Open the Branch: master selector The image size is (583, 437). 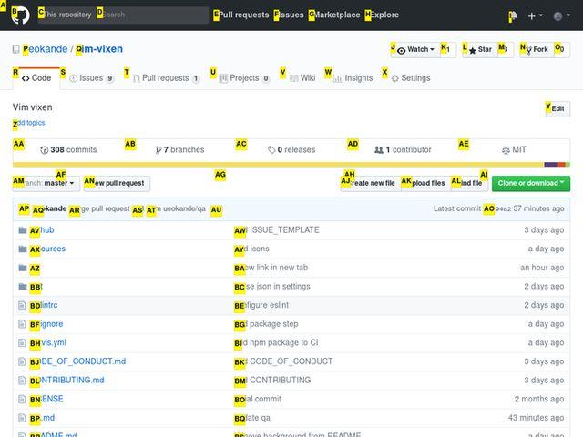click(x=46, y=183)
